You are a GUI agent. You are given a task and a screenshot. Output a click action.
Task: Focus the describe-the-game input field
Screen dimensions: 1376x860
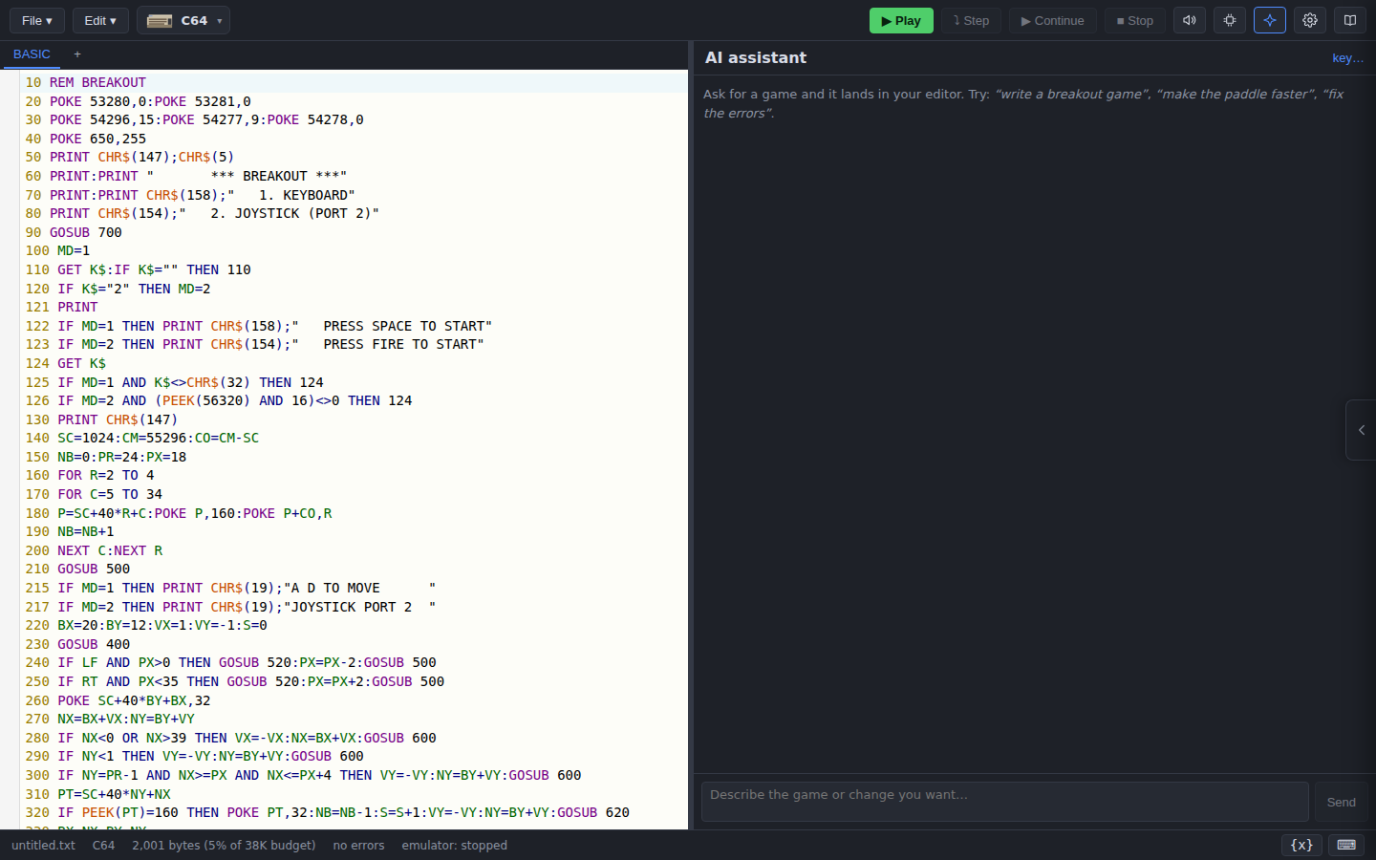[x=1005, y=802]
